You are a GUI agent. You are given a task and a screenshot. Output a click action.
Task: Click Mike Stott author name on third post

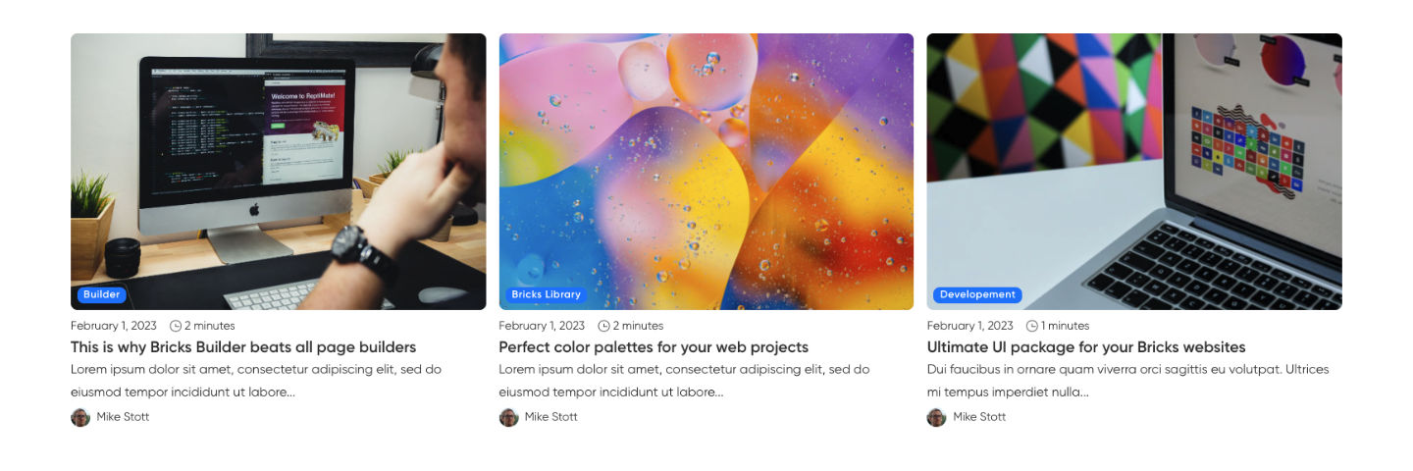coord(979,417)
